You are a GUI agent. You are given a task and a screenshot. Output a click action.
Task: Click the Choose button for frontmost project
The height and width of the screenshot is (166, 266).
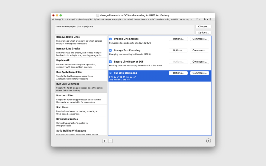[203, 26]
